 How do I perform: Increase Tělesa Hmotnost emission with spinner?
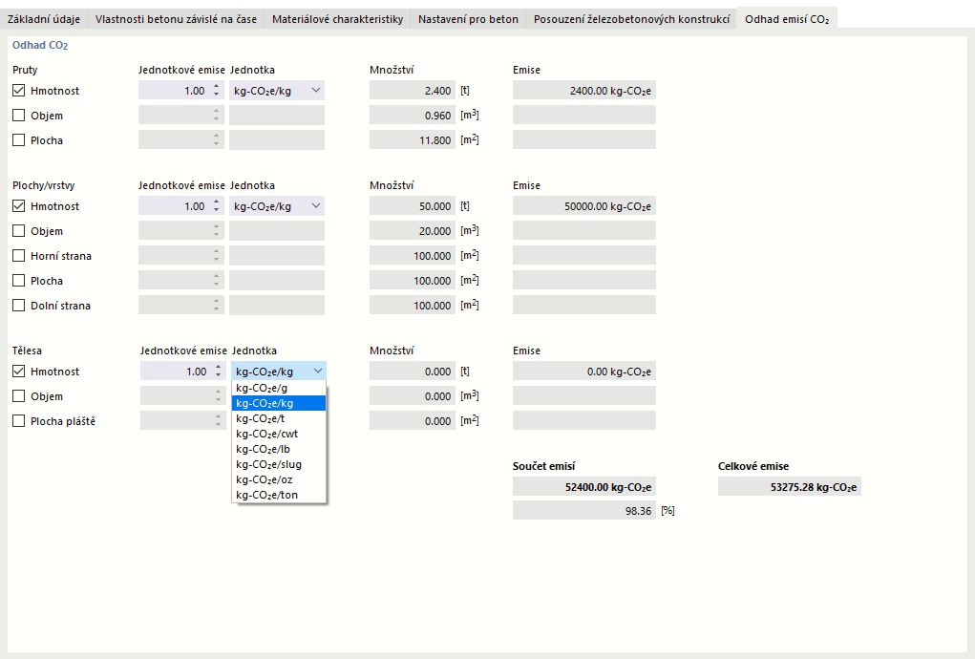pyautogui.click(x=219, y=368)
